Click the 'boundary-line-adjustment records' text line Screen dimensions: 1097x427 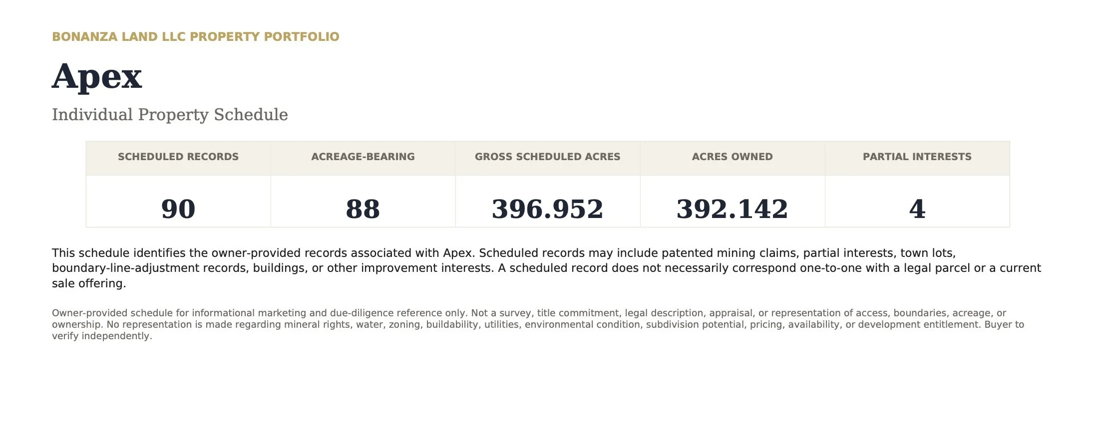547,268
